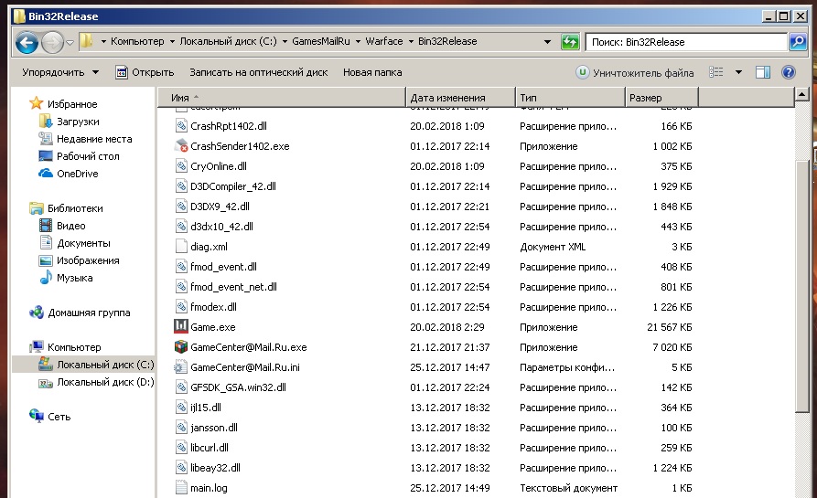Select Локальный диск (C:) in the sidebar
The image size is (817, 498).
pos(105,365)
